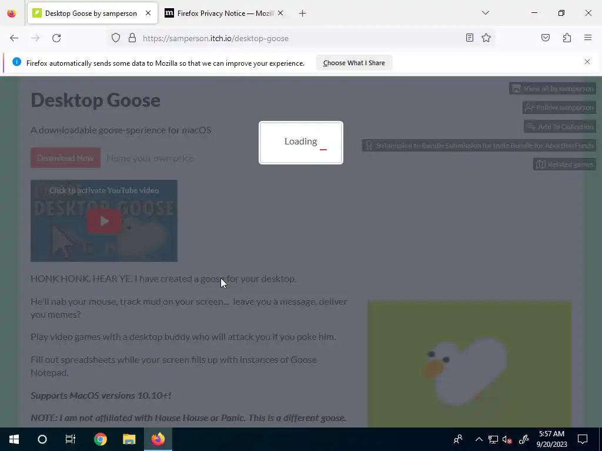Screen dimensions: 602x451
Task: Click the Download Now button
Action: point(66,158)
